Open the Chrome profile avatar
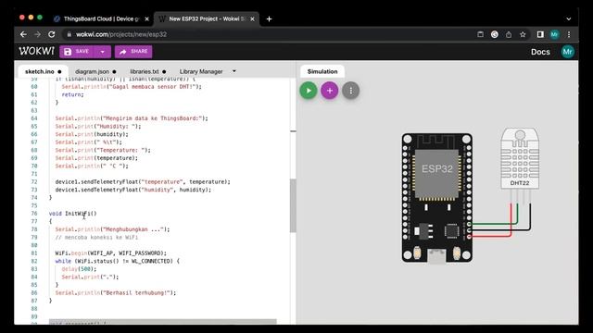 [554, 34]
